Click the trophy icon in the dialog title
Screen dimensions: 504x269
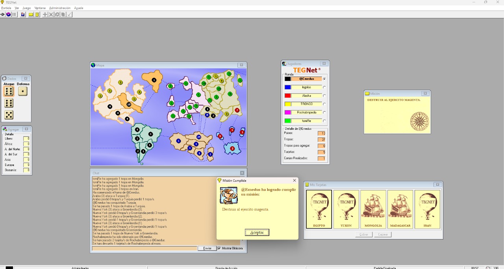coord(220,181)
